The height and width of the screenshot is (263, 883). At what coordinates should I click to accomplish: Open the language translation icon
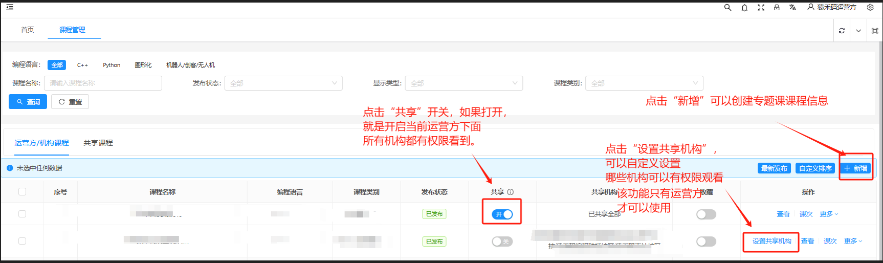(792, 8)
